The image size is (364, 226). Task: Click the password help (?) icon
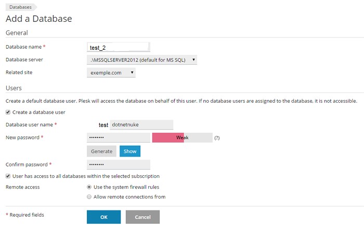point(217,138)
